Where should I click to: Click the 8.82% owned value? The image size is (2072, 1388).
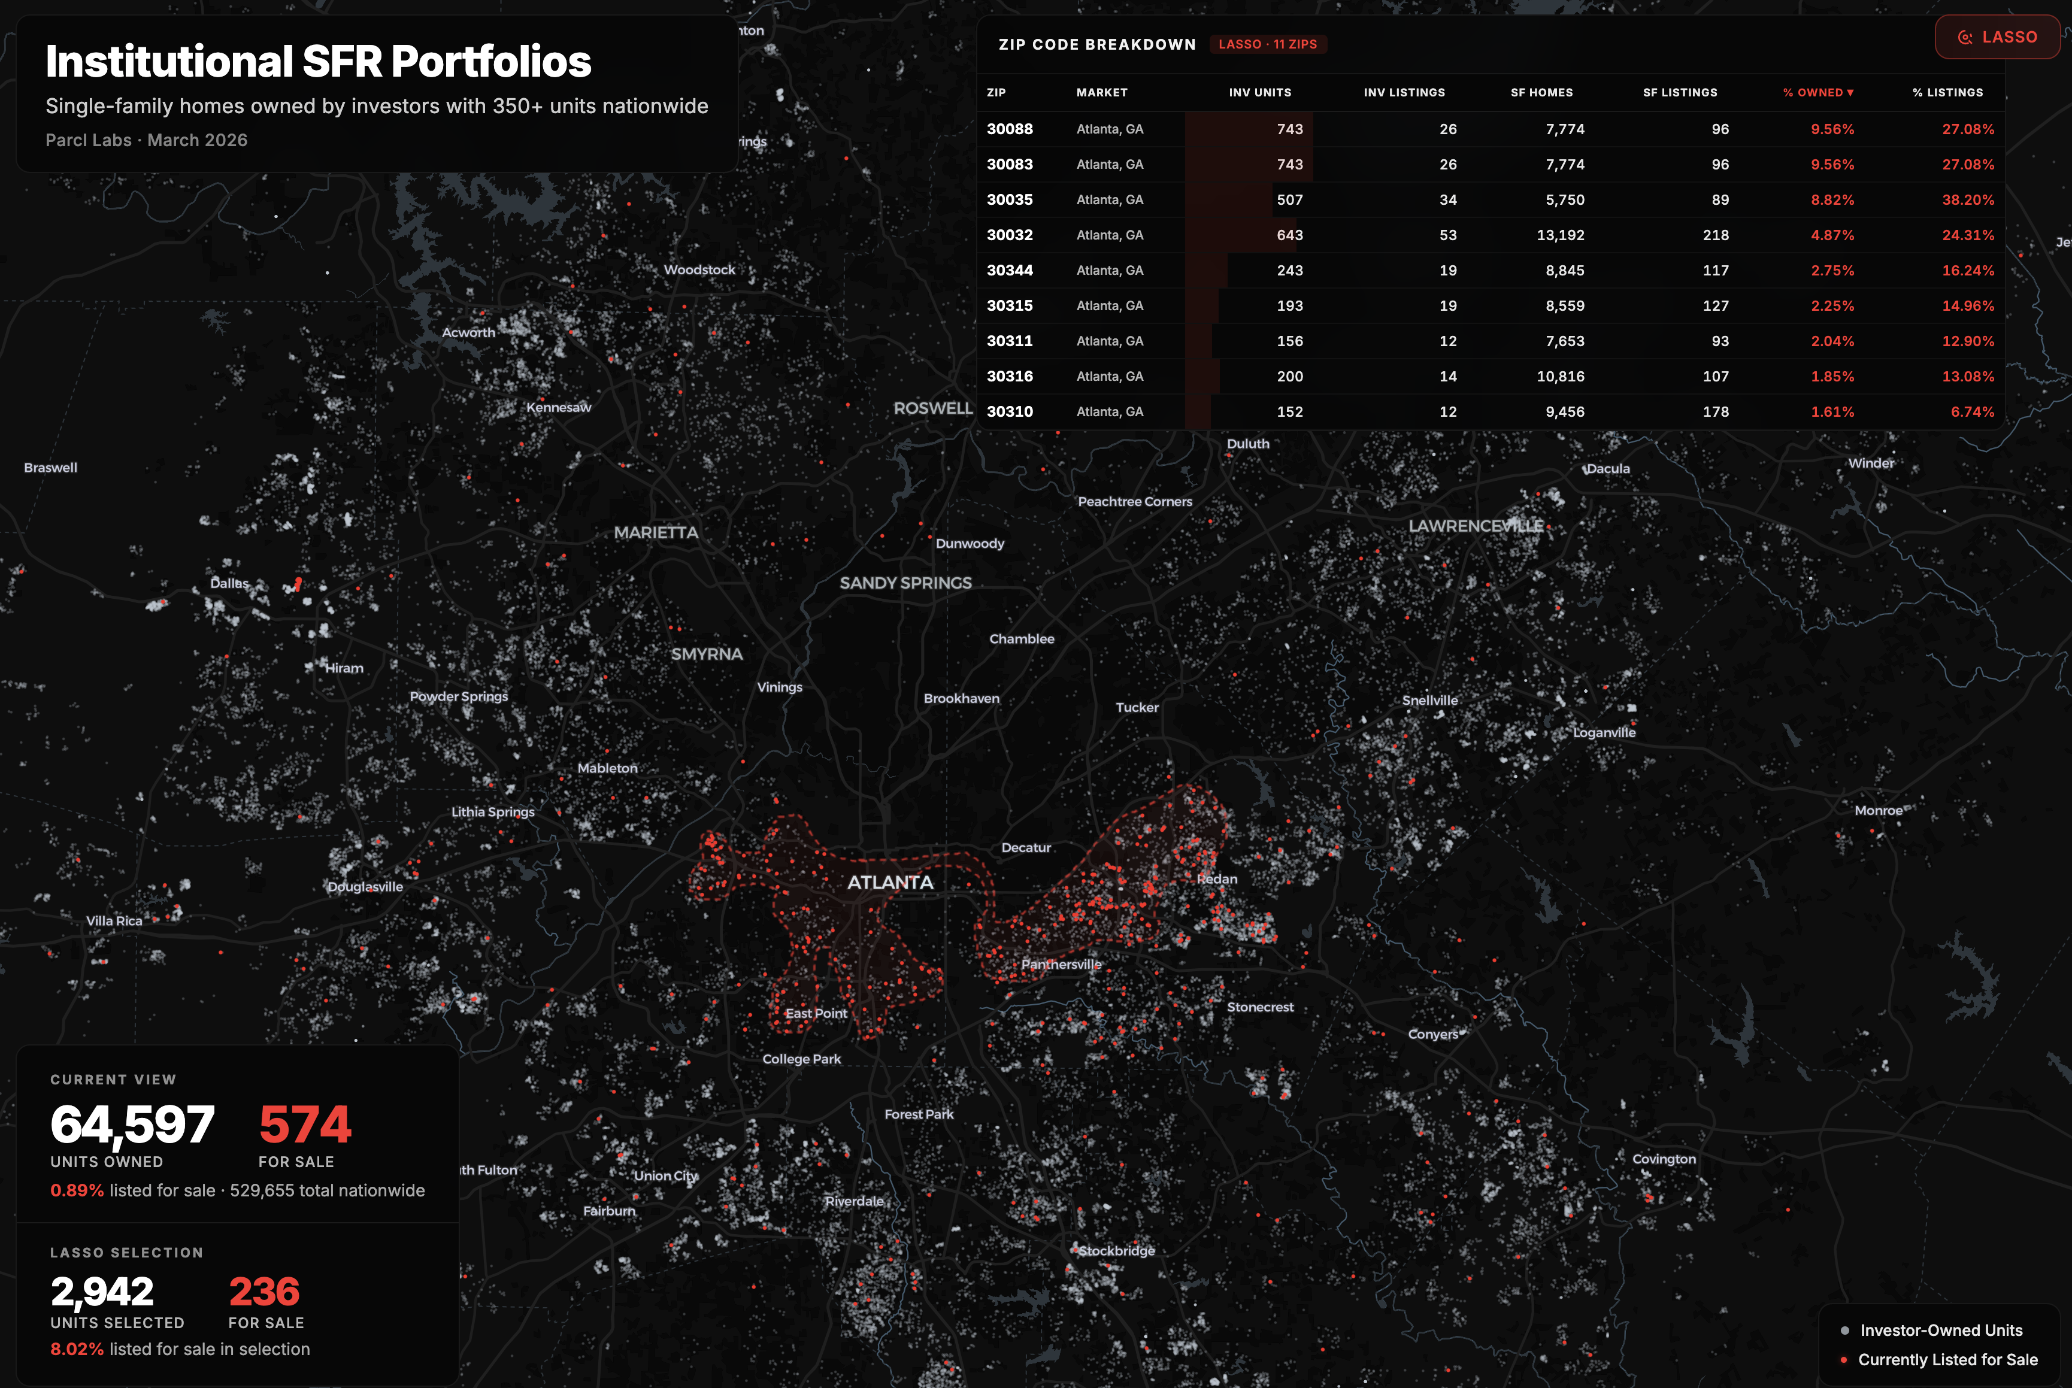[1832, 200]
